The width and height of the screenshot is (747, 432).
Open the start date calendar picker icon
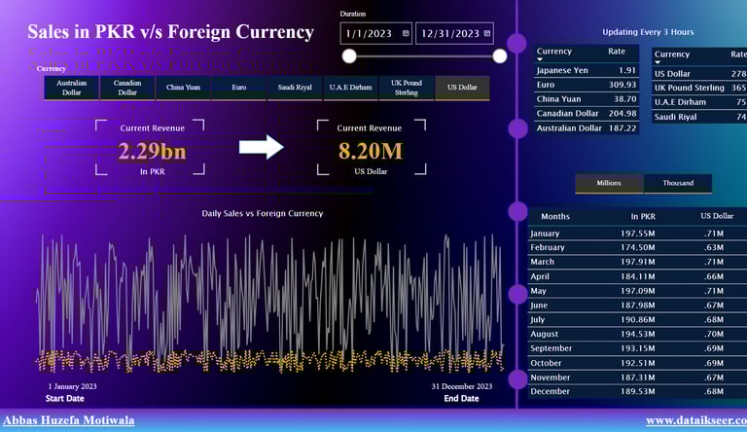click(406, 33)
